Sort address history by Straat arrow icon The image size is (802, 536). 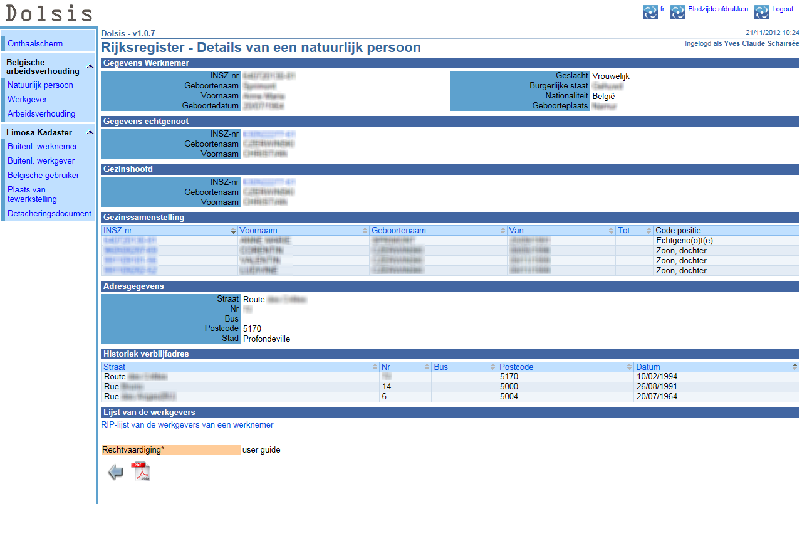(x=375, y=367)
